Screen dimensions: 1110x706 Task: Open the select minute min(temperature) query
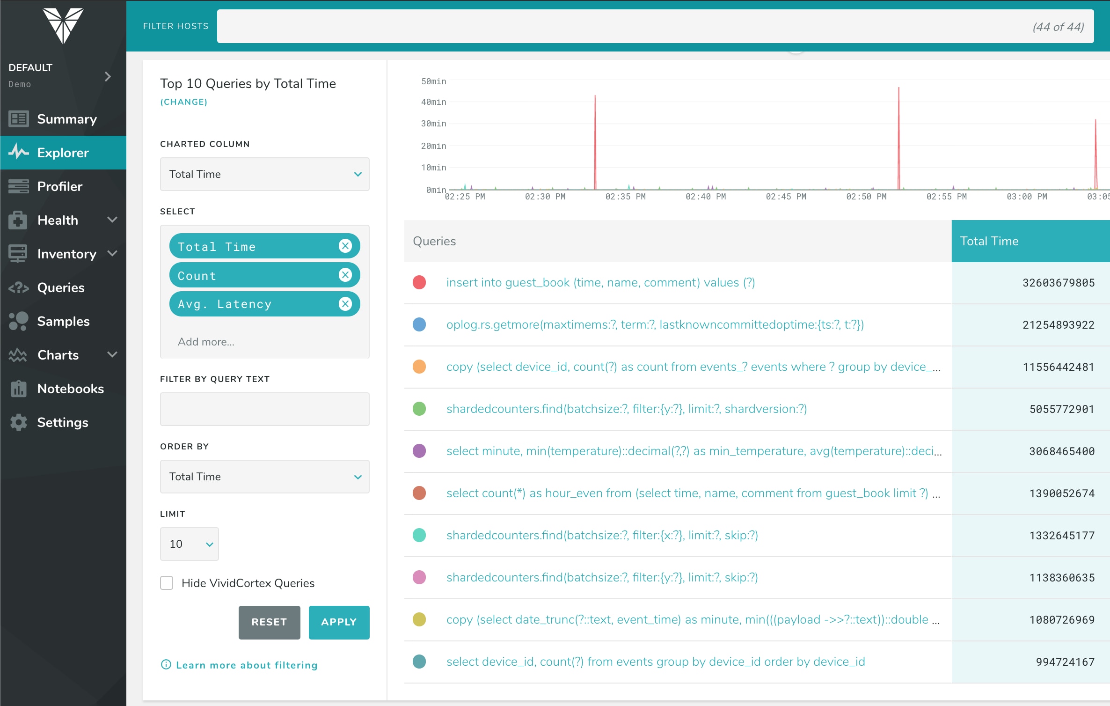tap(694, 451)
